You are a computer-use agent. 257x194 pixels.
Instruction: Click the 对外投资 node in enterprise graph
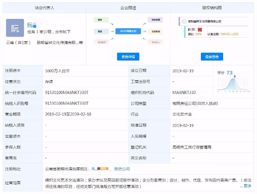tap(155, 20)
